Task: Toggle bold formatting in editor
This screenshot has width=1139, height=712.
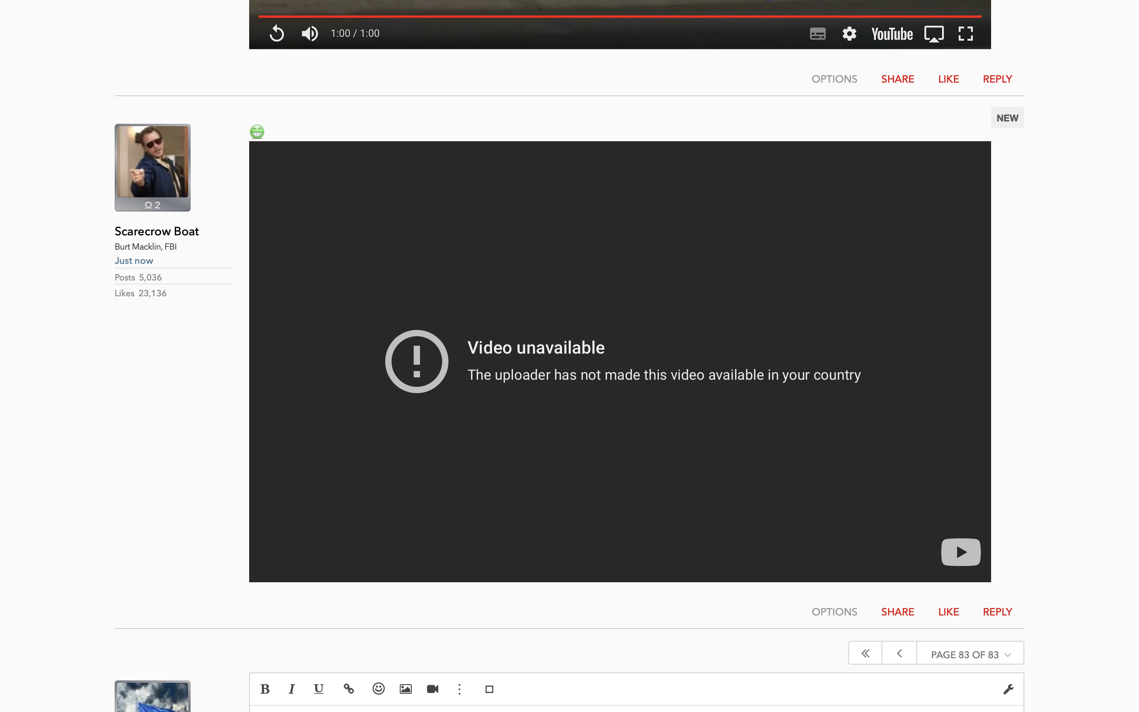Action: pyautogui.click(x=265, y=689)
